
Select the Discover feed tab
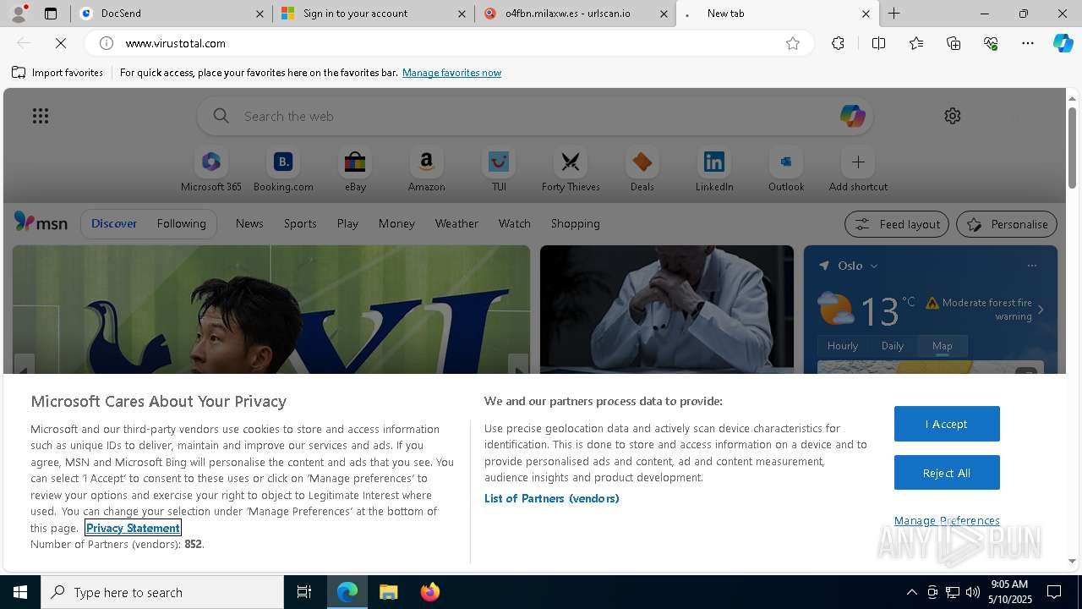[114, 223]
